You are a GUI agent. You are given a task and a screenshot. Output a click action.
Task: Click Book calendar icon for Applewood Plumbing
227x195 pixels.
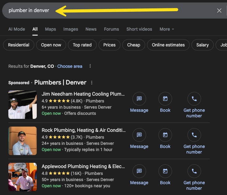click(165, 171)
